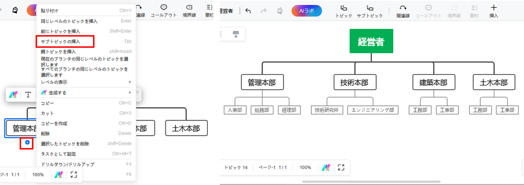Click the AI logo icon in the left status bar
Image resolution: width=524 pixels, height=185 pixels.
59,174
